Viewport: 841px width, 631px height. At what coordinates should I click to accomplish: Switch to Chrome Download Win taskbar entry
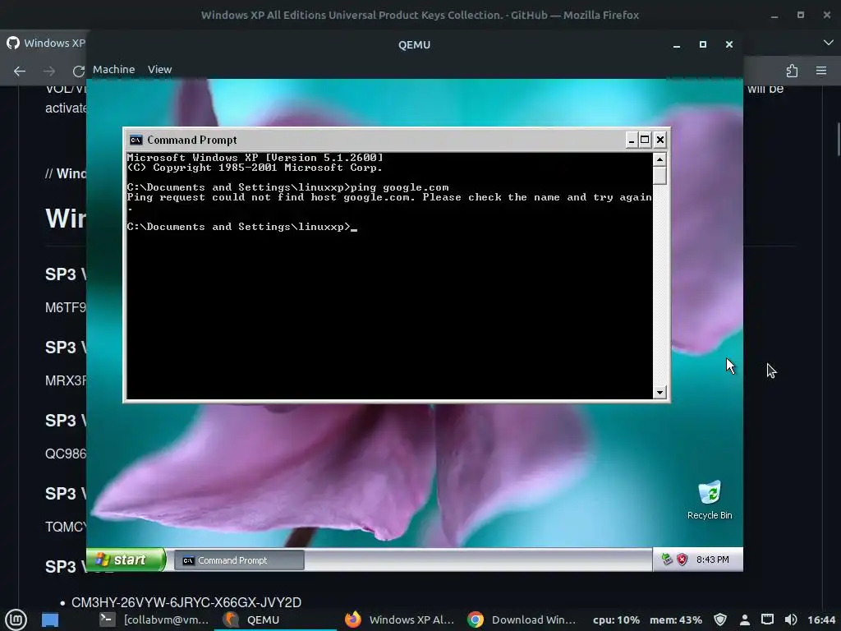click(522, 619)
